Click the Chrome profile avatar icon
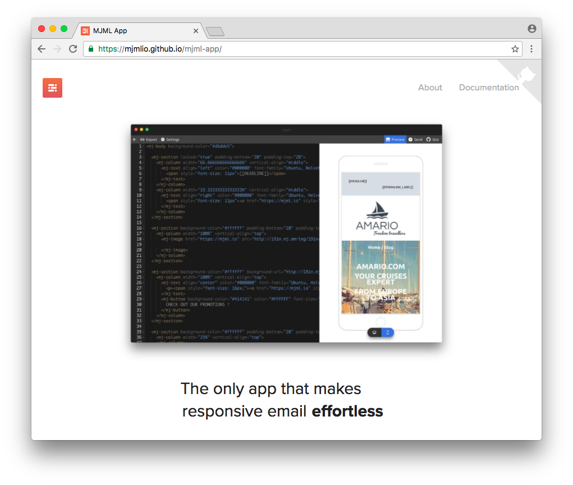 click(x=531, y=29)
